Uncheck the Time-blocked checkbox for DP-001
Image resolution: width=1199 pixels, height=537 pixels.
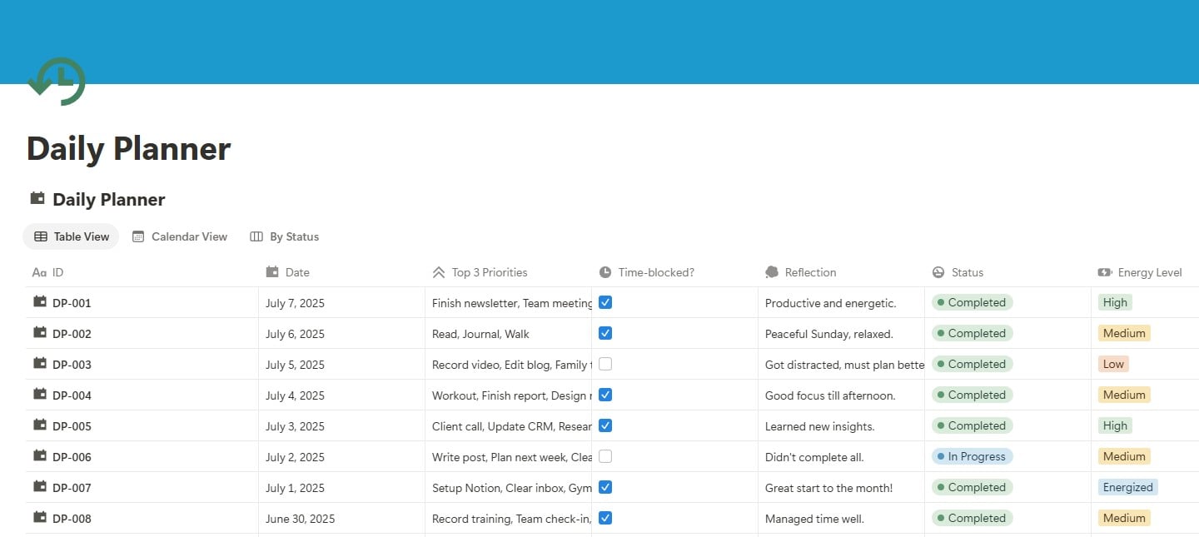[605, 302]
